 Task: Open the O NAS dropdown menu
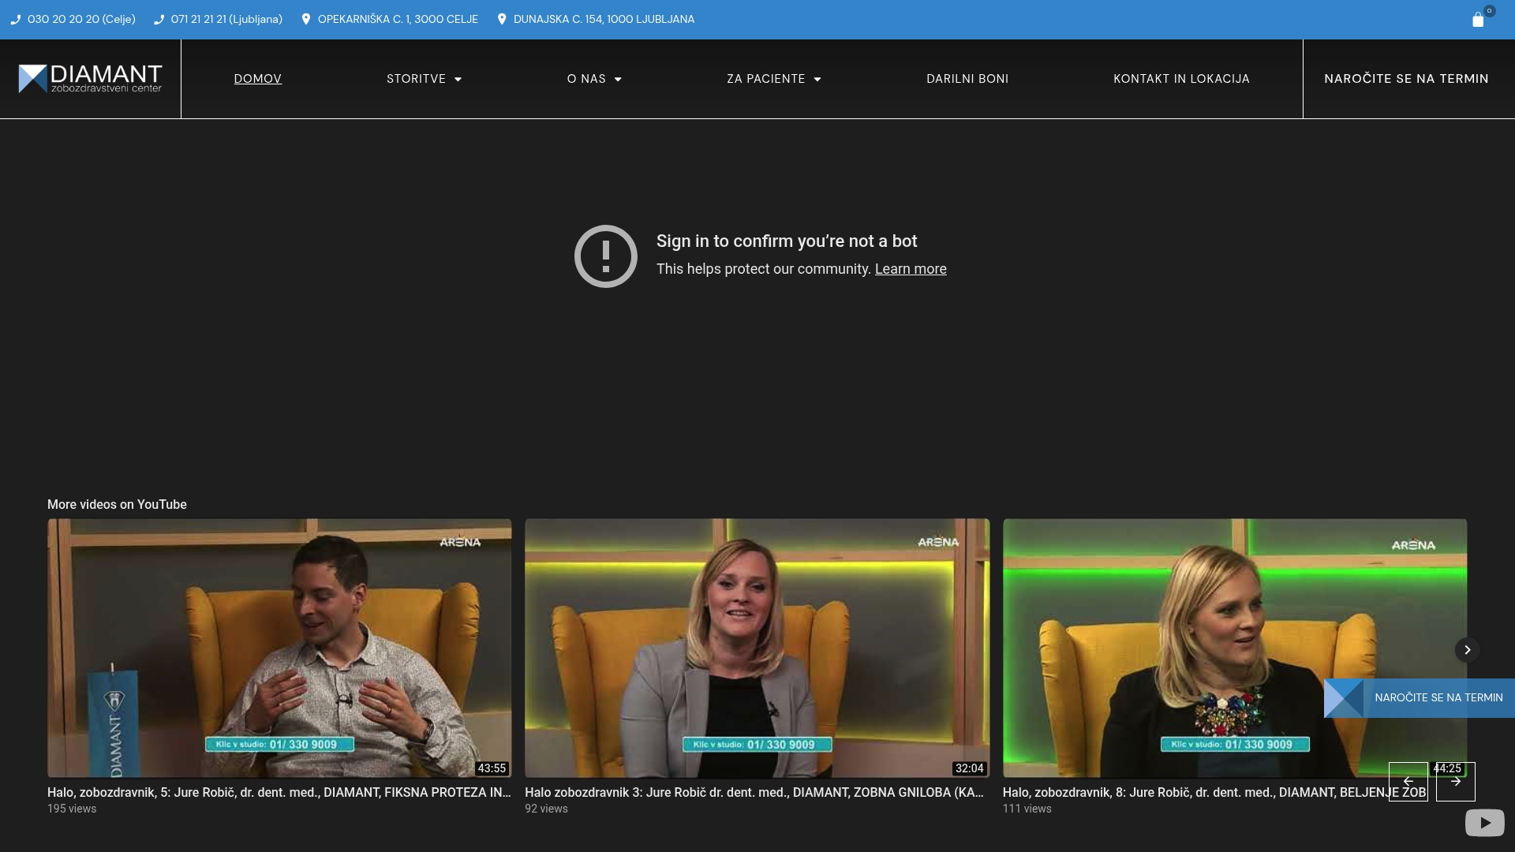pos(594,78)
